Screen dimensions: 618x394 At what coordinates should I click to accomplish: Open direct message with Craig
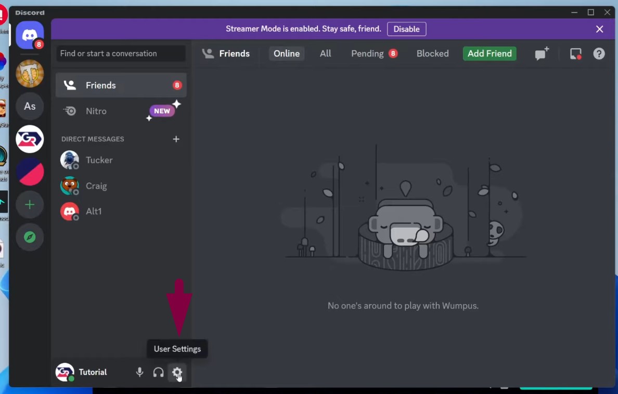tap(121, 186)
